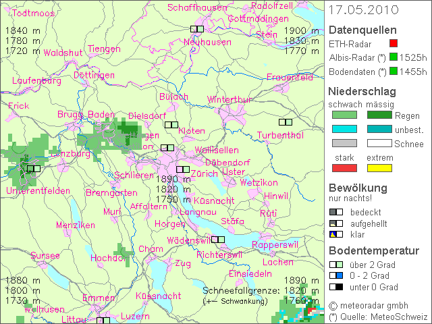Click the green Albis-Radar status square
Image resolution: width=432 pixels, height=324 pixels.
(394, 57)
